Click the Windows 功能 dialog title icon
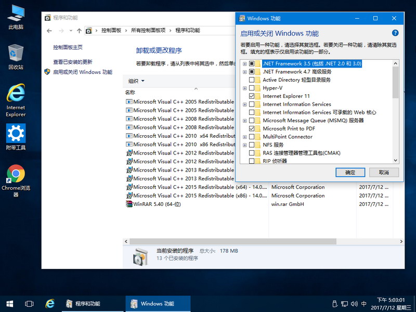 tap(242, 18)
